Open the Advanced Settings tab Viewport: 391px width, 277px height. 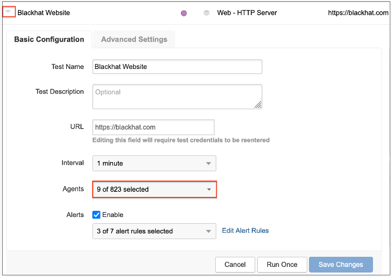(134, 39)
